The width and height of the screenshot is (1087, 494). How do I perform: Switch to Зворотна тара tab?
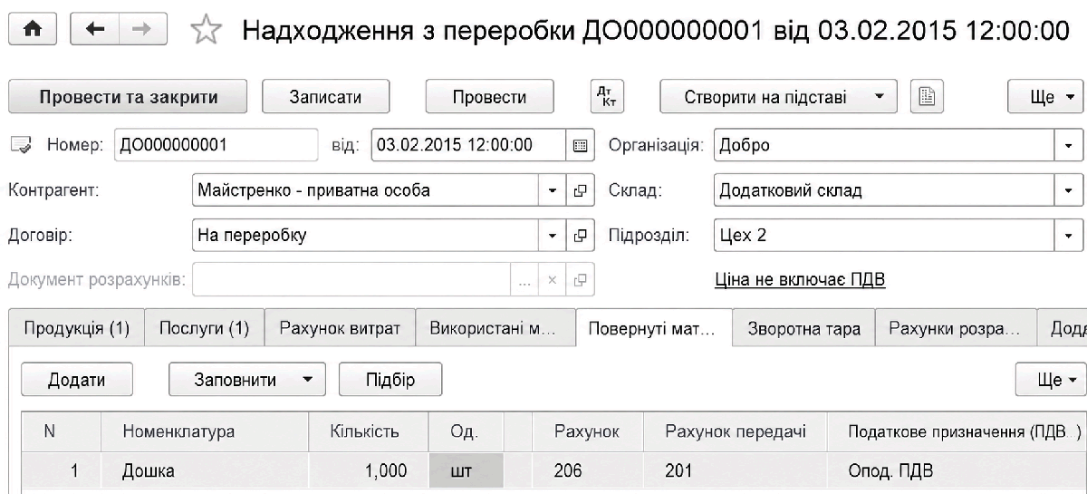click(x=804, y=329)
